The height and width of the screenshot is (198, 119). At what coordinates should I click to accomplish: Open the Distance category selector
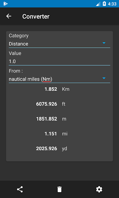click(59, 44)
